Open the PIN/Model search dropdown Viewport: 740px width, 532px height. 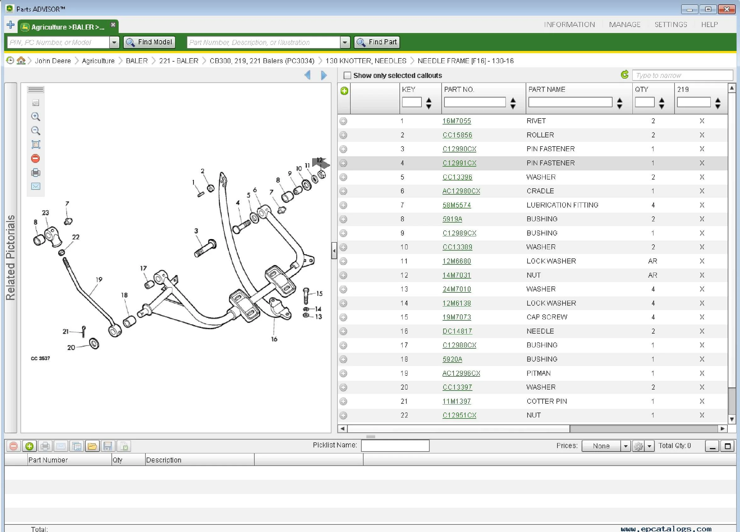(x=114, y=42)
